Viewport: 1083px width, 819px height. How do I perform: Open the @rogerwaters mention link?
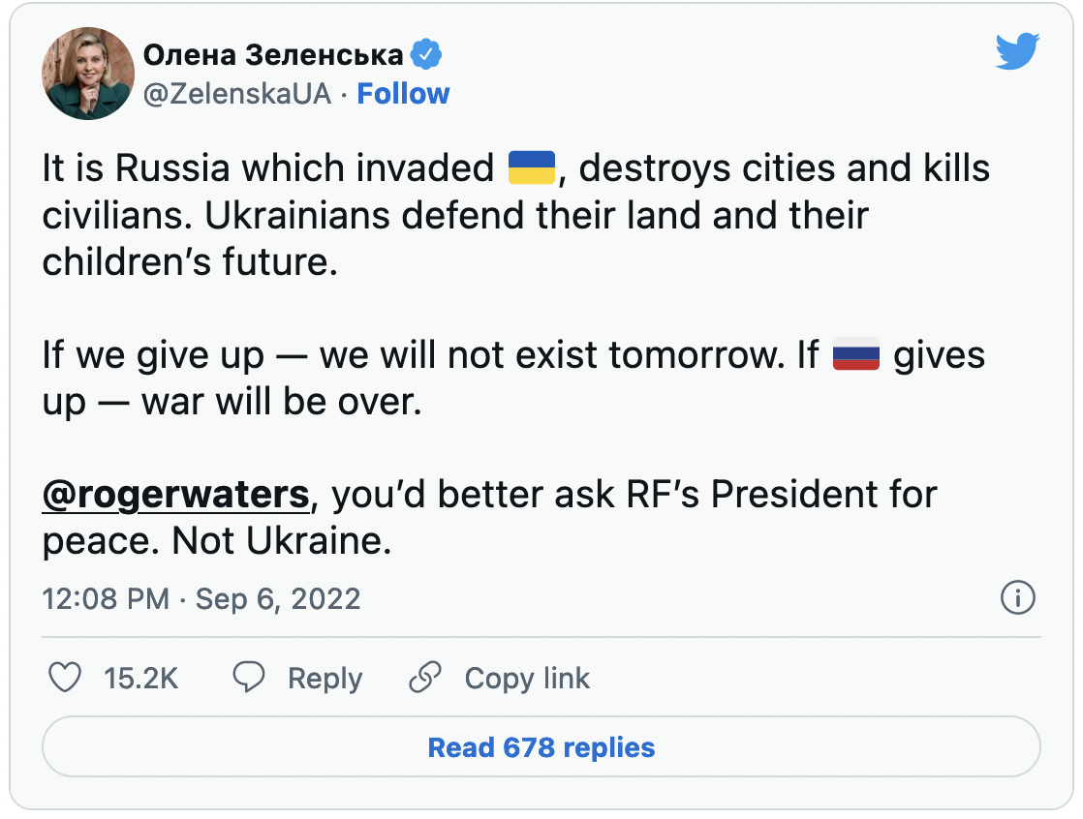[x=175, y=495]
